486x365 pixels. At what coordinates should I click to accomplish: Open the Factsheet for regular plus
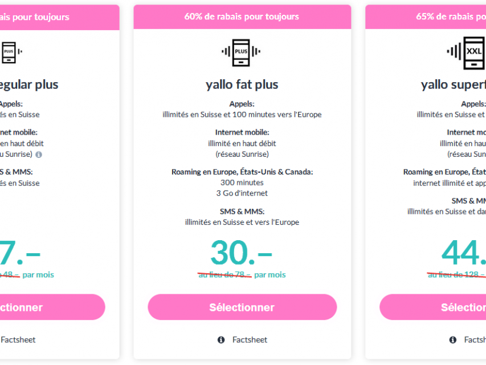tap(18, 340)
